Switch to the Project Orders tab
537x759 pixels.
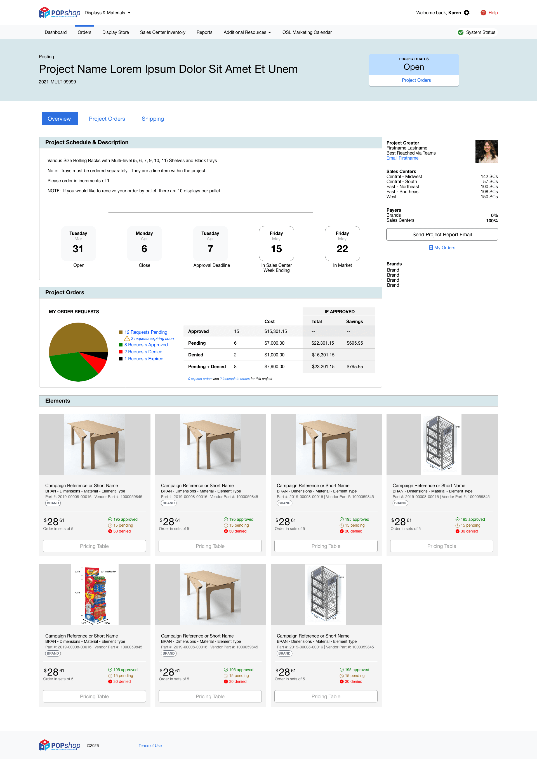(x=107, y=119)
